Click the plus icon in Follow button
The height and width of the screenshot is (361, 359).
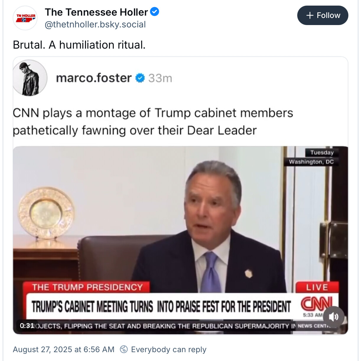pyautogui.click(x=310, y=15)
